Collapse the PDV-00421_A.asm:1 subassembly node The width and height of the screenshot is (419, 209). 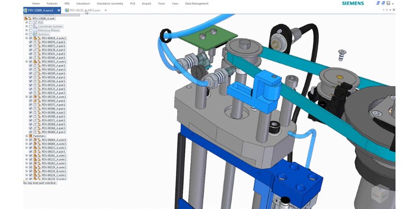[27, 62]
